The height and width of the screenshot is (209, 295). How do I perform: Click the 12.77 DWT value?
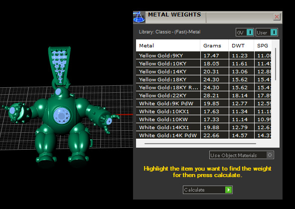pos(240,103)
